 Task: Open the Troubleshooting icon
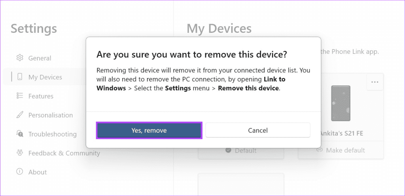point(20,134)
